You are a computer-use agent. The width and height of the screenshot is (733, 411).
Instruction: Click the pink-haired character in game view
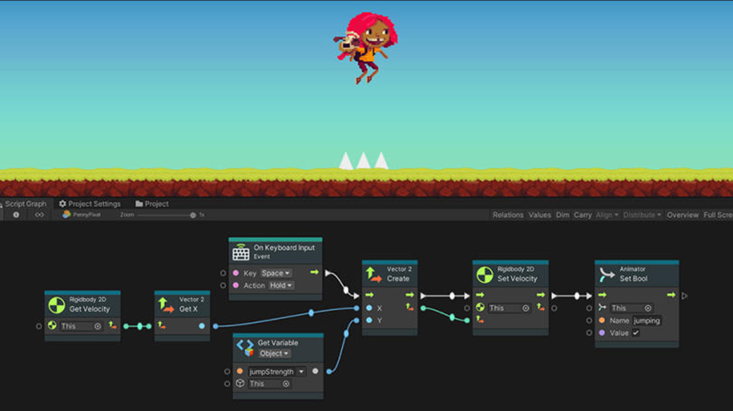click(365, 47)
